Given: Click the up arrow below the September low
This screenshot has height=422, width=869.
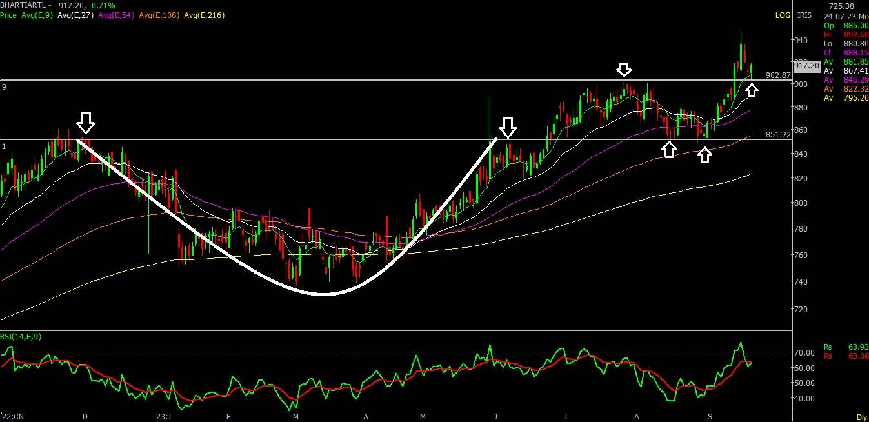Looking at the screenshot, I should click(704, 154).
